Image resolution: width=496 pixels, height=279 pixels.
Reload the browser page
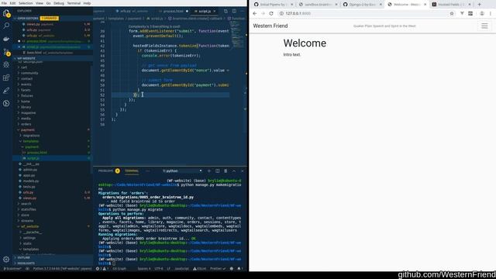271,14
